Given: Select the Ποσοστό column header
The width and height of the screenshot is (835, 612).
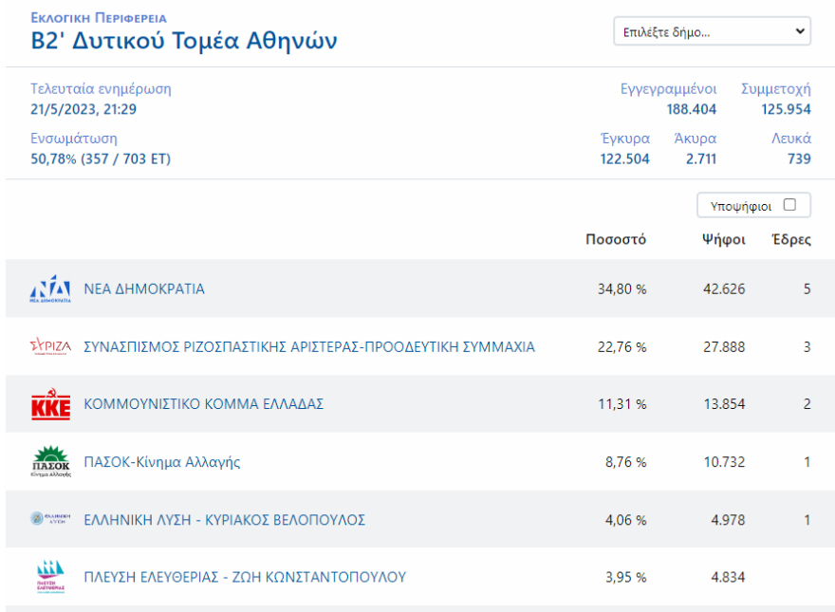Looking at the screenshot, I should (616, 240).
